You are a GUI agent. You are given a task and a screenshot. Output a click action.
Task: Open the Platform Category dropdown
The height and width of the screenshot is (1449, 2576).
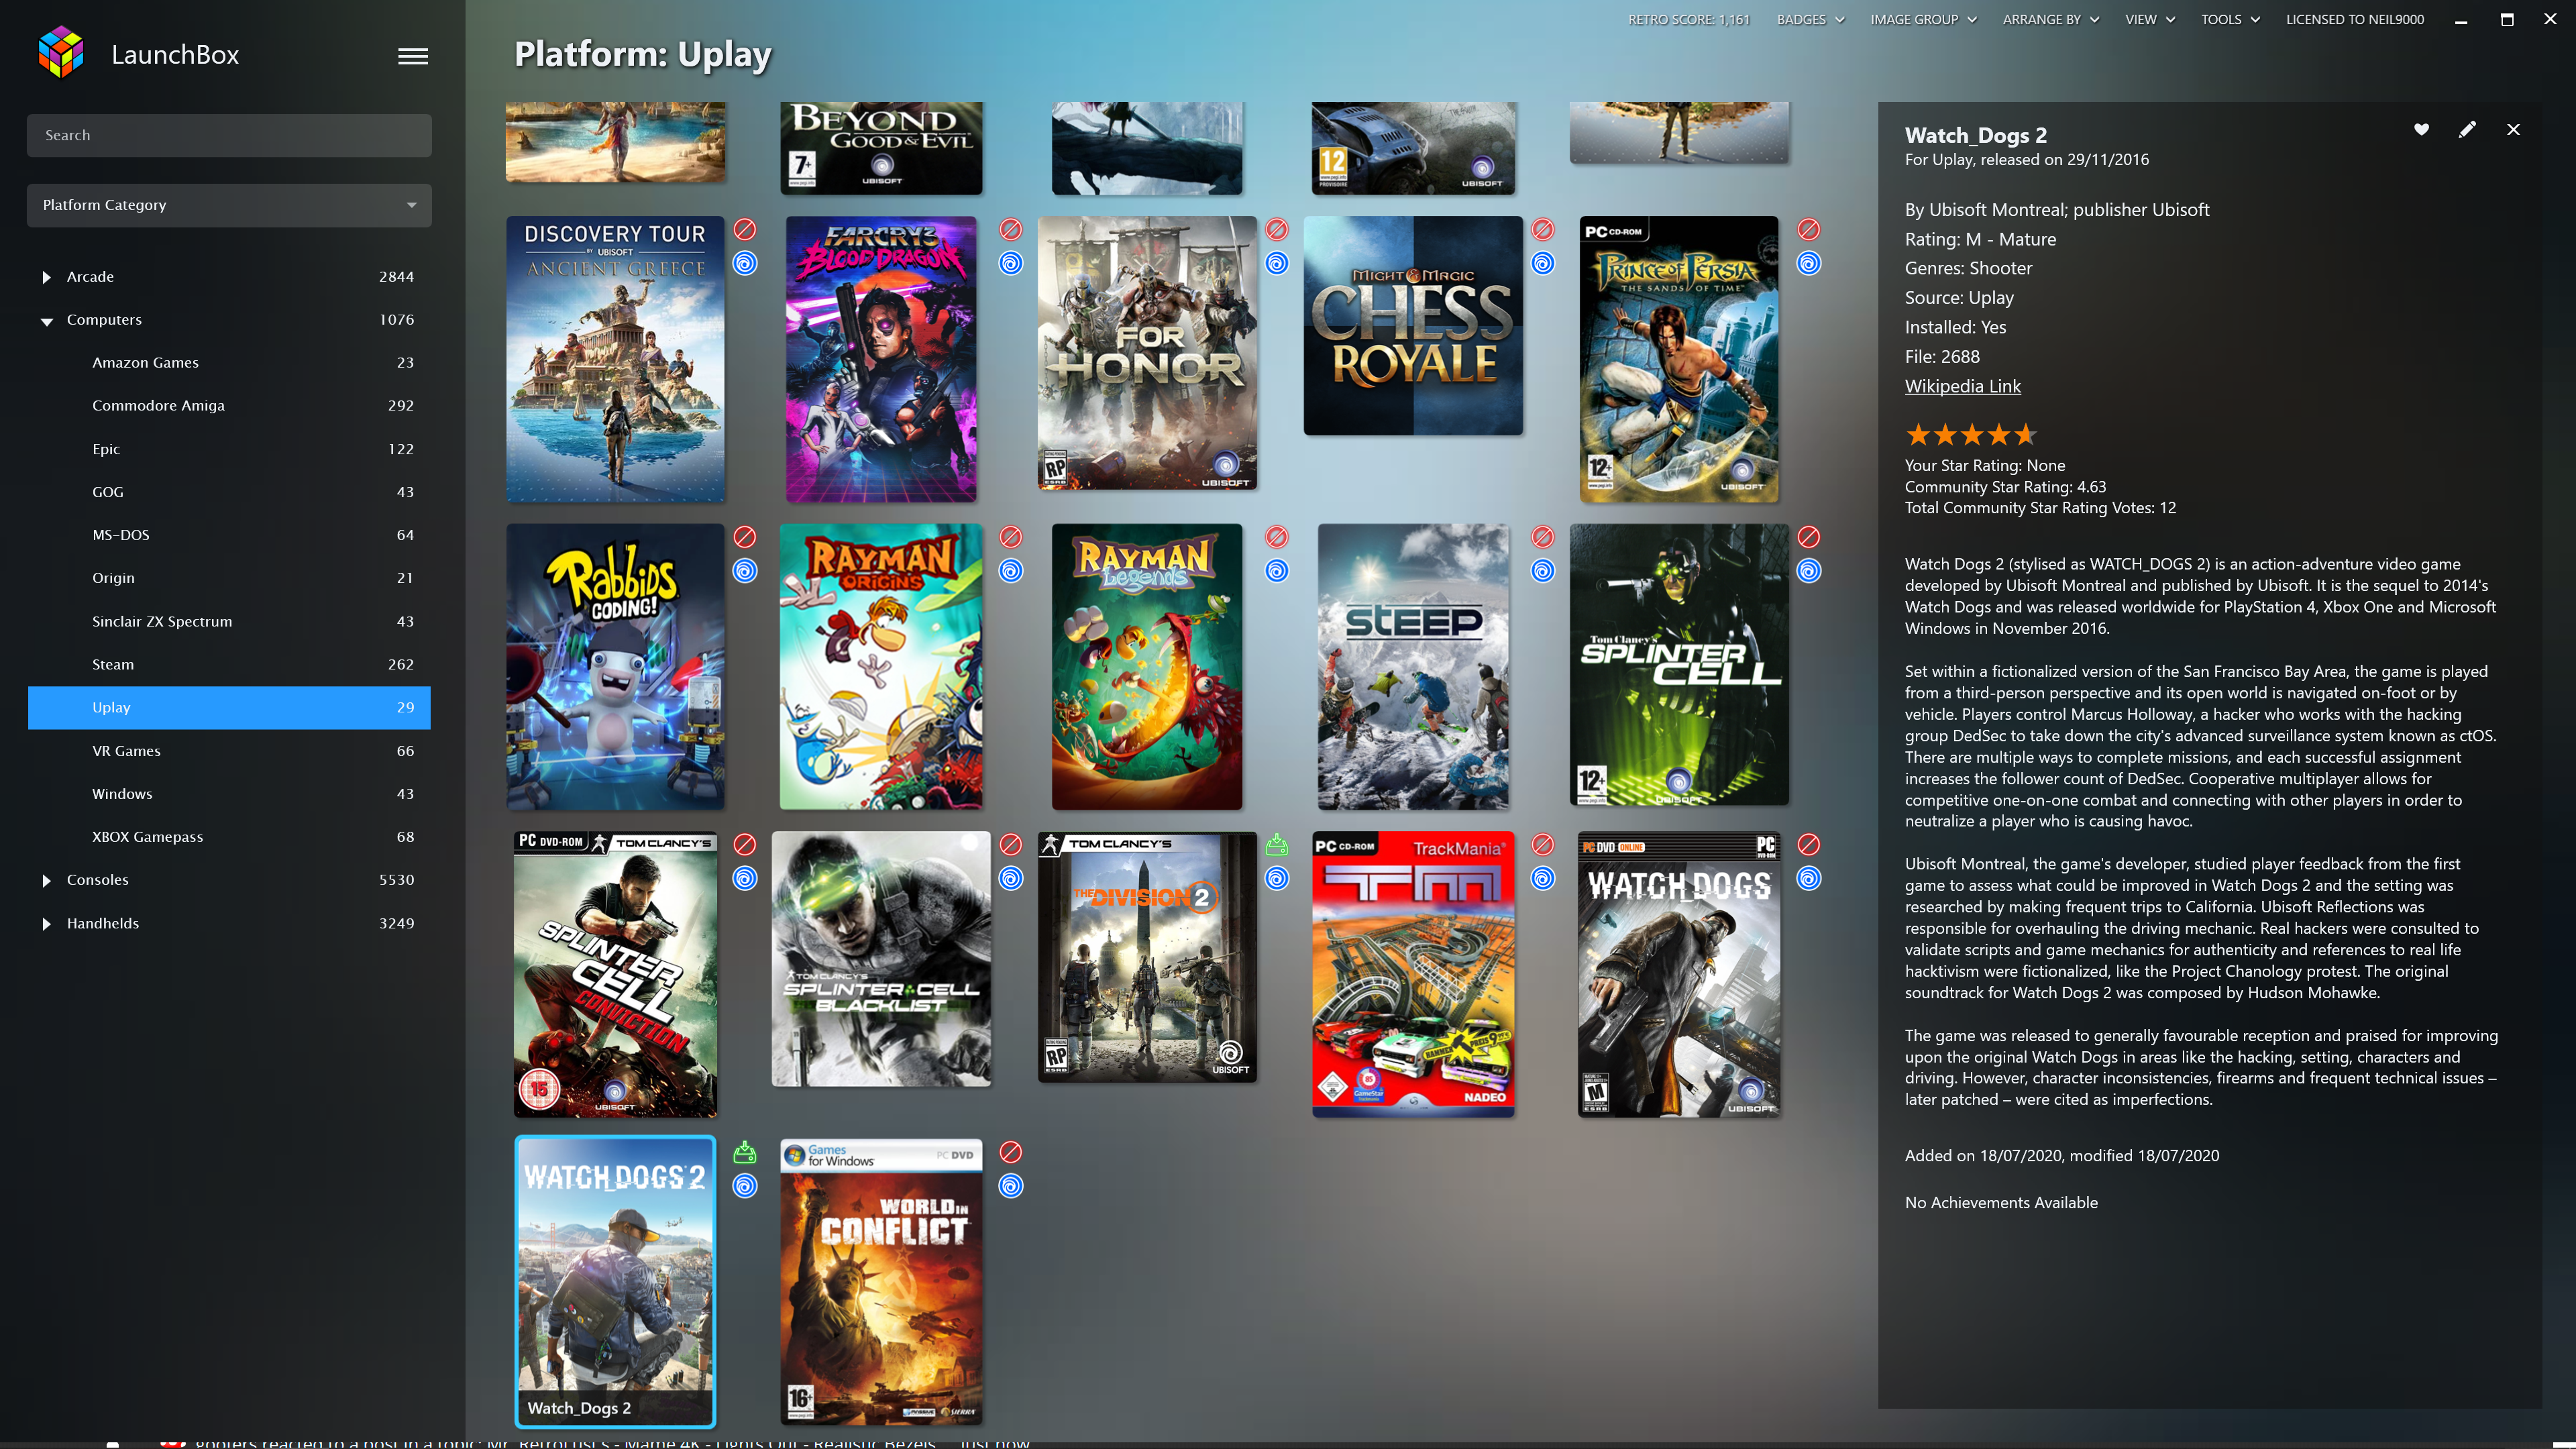pos(229,205)
